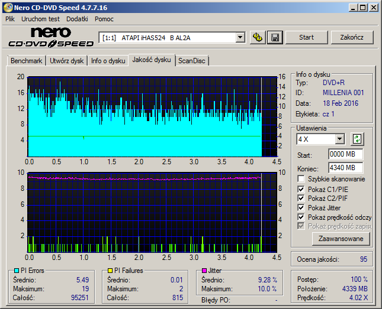Click the quality score 95
The width and height of the screenshot is (382, 309).
click(x=364, y=259)
